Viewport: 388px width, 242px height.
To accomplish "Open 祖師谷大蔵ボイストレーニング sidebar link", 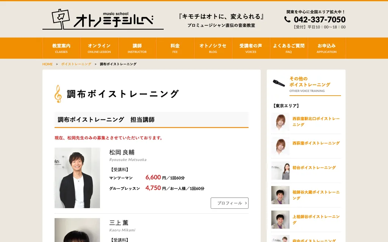I will pyautogui.click(x=316, y=195).
